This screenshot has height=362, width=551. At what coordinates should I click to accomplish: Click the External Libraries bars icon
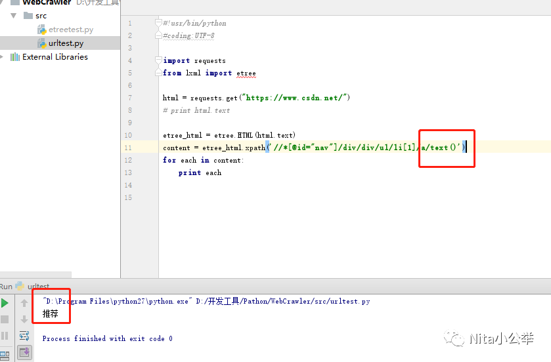tap(14, 57)
